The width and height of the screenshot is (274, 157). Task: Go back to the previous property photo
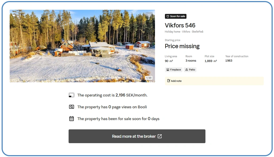pyautogui.click(x=15, y=46)
